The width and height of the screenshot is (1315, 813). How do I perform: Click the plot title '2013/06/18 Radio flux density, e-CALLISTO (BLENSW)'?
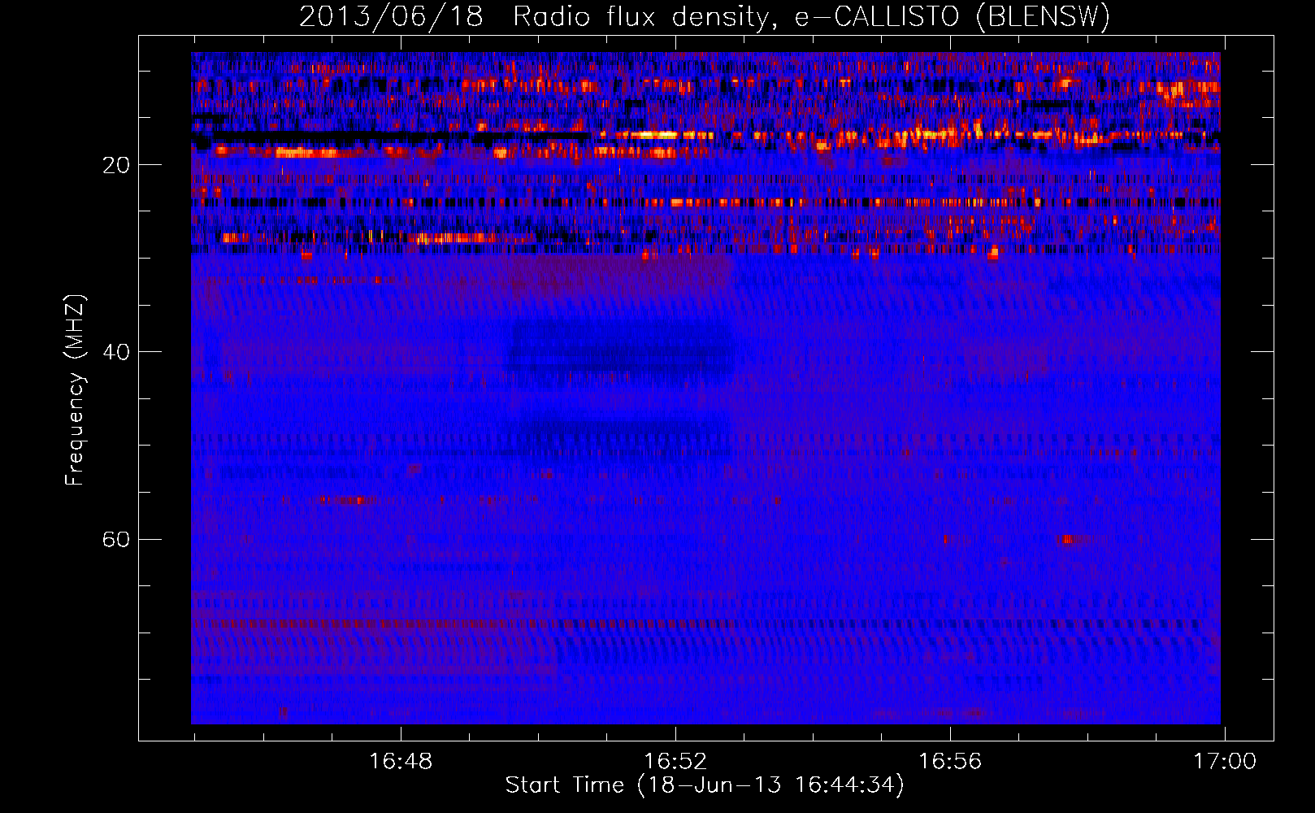tap(705, 16)
